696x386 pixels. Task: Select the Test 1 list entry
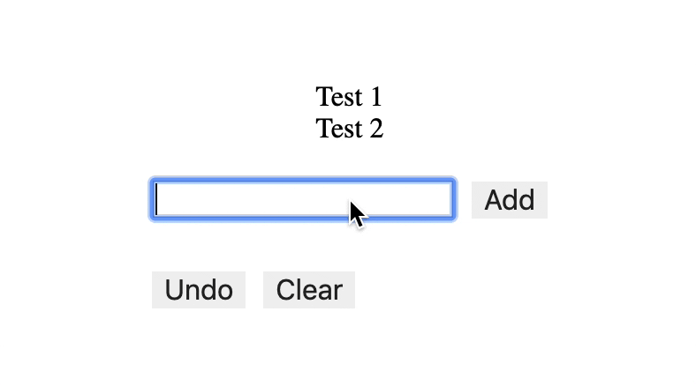[349, 96]
